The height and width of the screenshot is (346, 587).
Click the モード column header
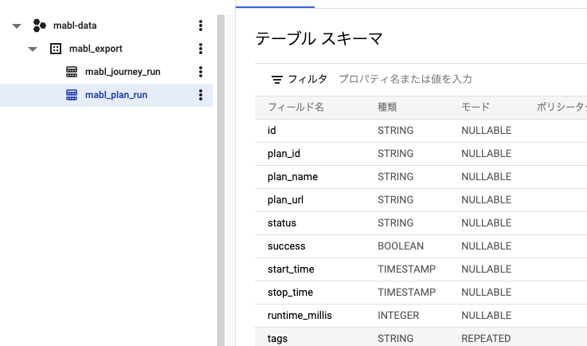(x=475, y=107)
